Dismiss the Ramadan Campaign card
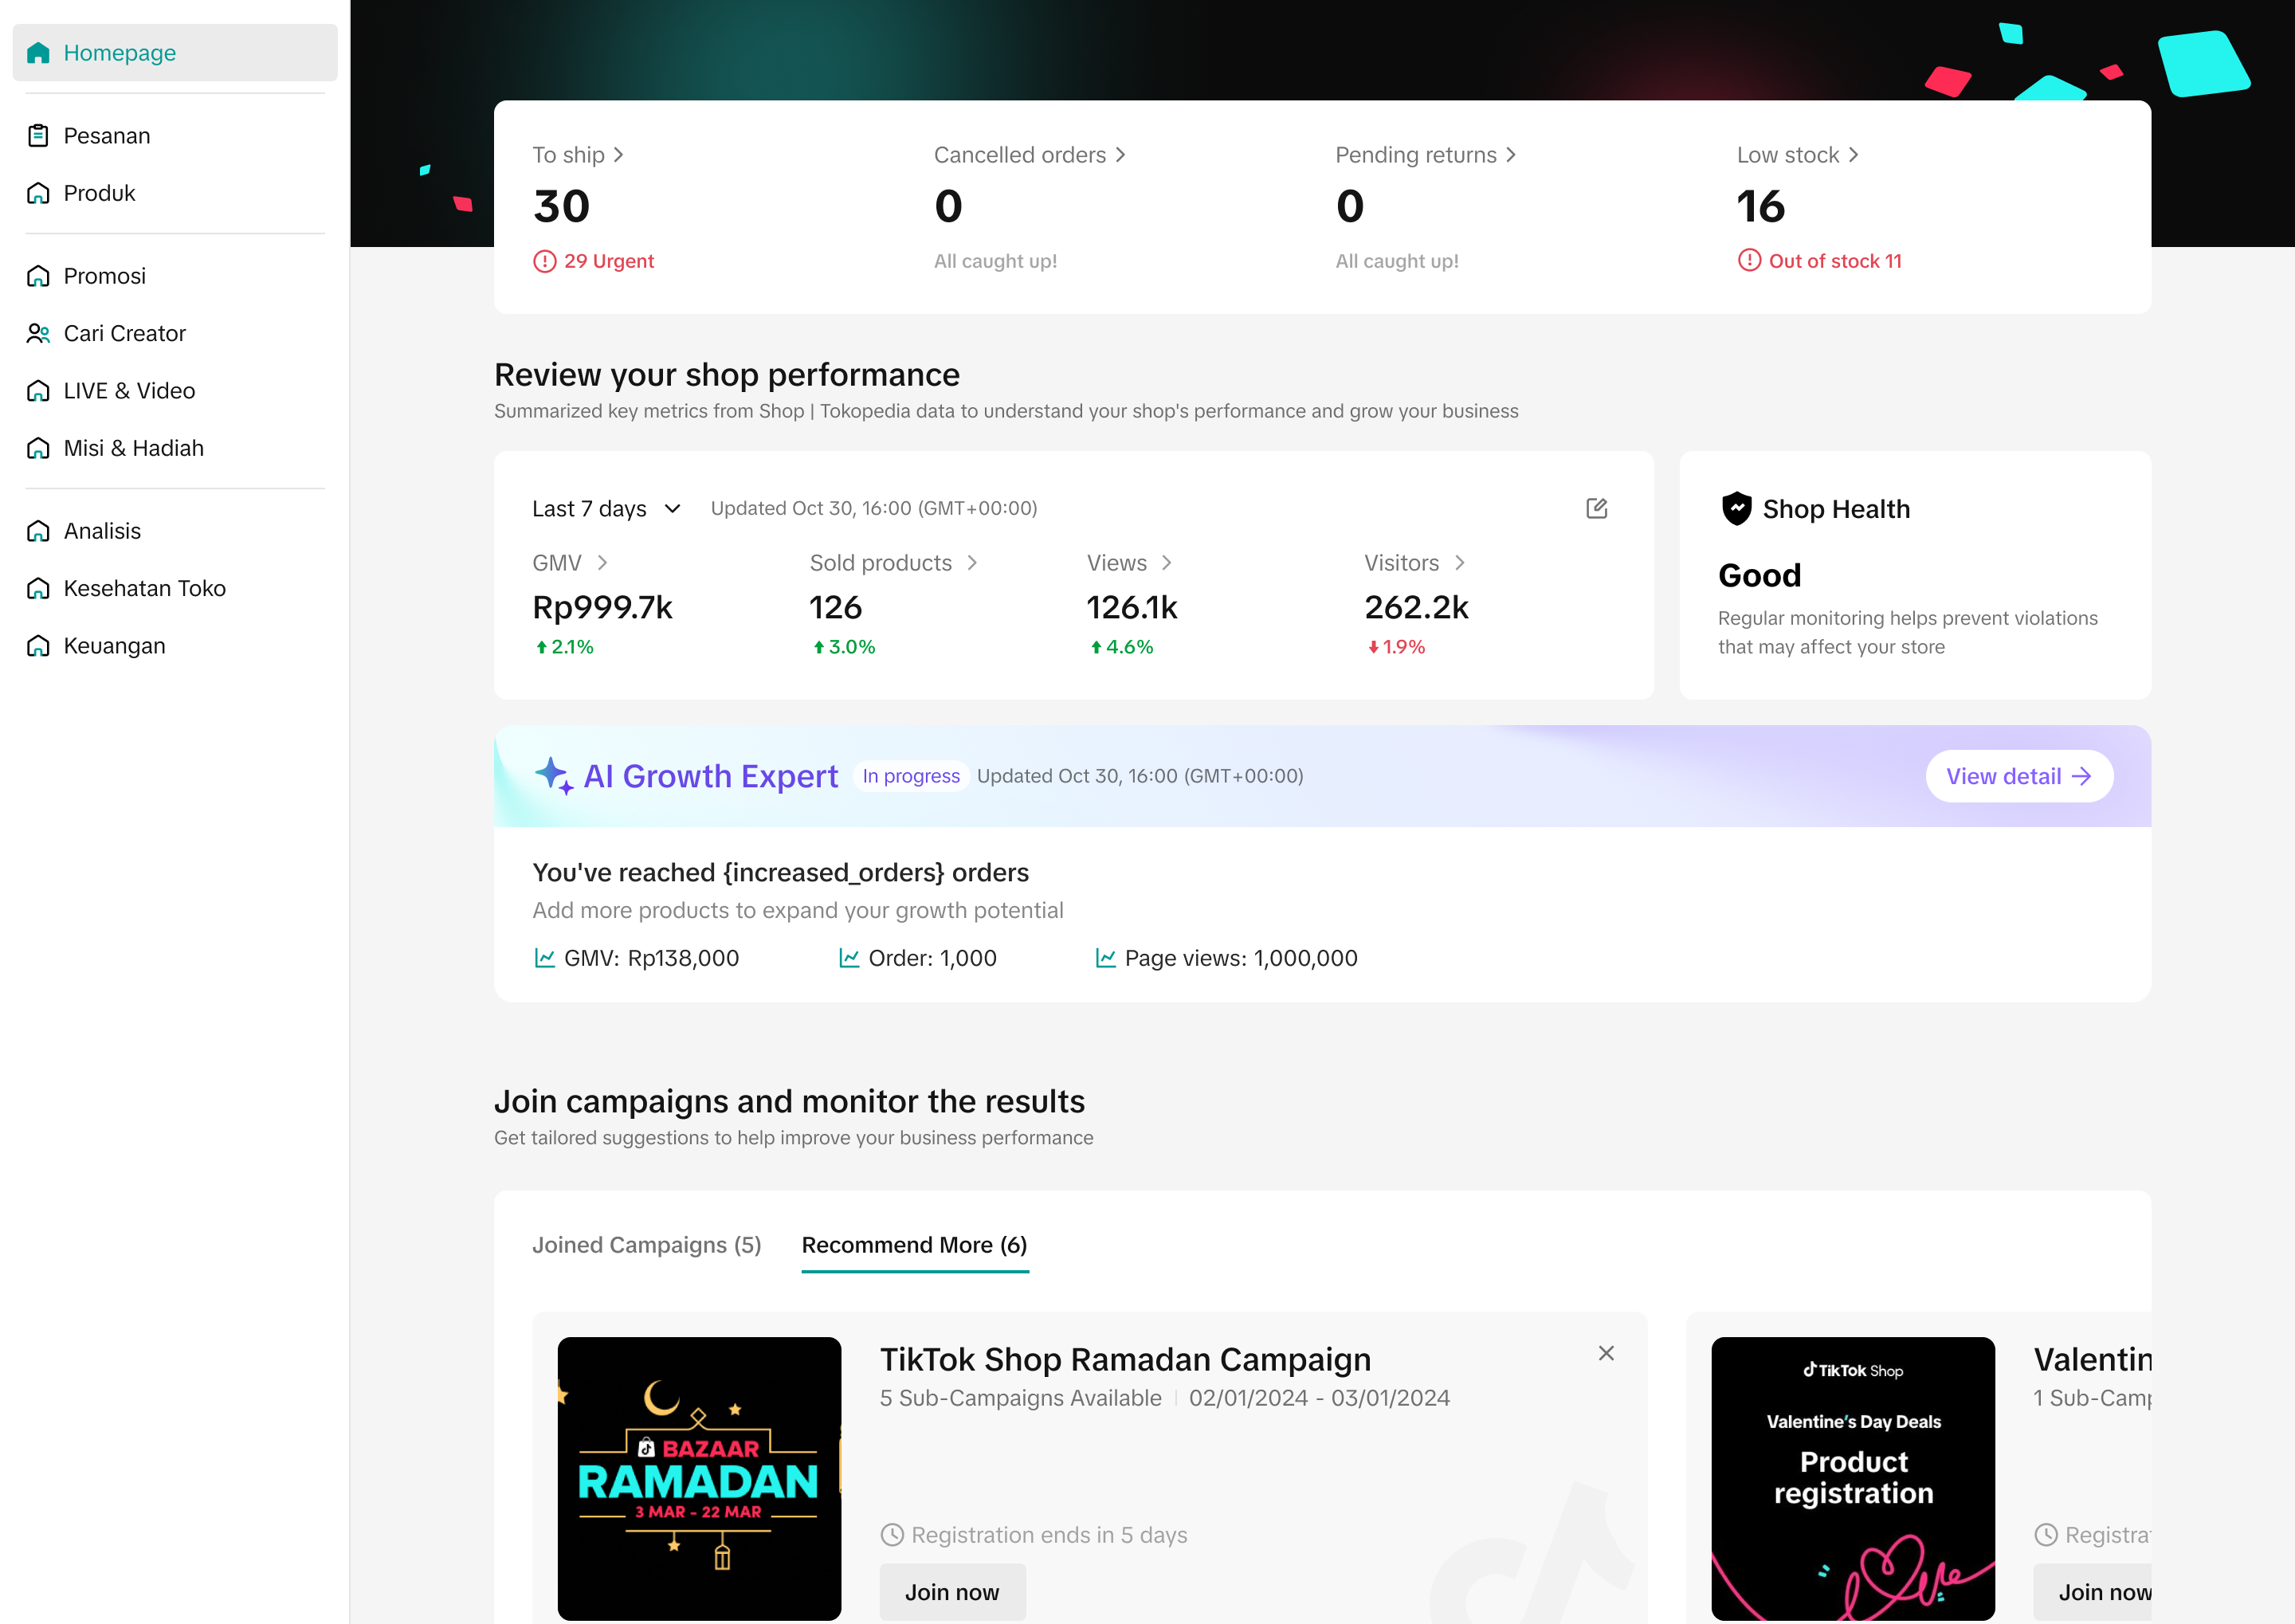The image size is (2295, 1624). pos(1606,1353)
